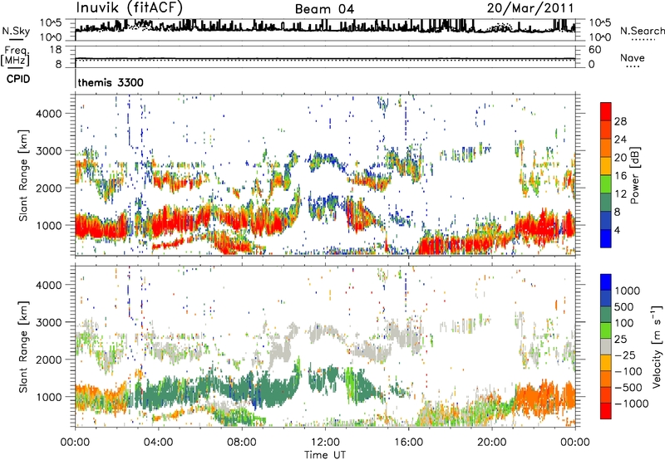Click the "2000" tick of the velocity panel
This screenshot has width=665, height=460.
(x=49, y=360)
